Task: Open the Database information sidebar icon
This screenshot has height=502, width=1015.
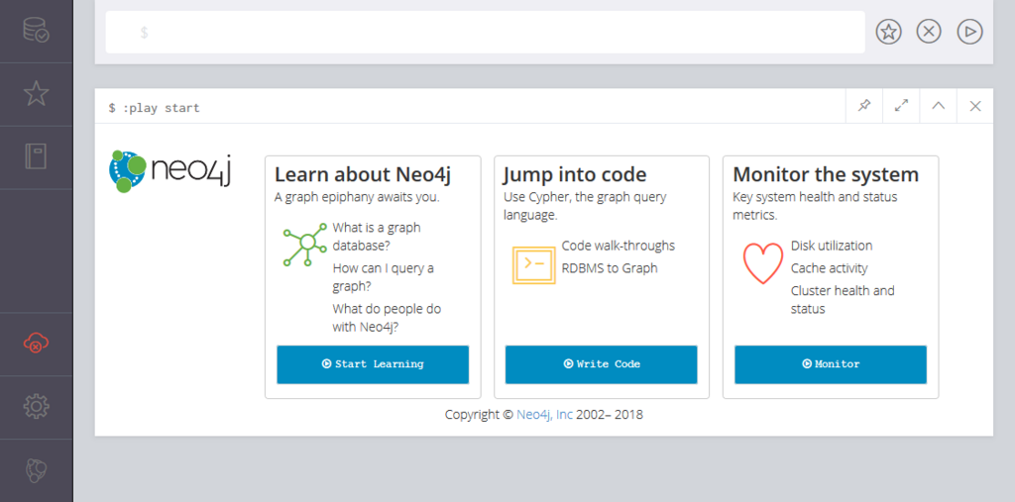Action: pos(36,31)
